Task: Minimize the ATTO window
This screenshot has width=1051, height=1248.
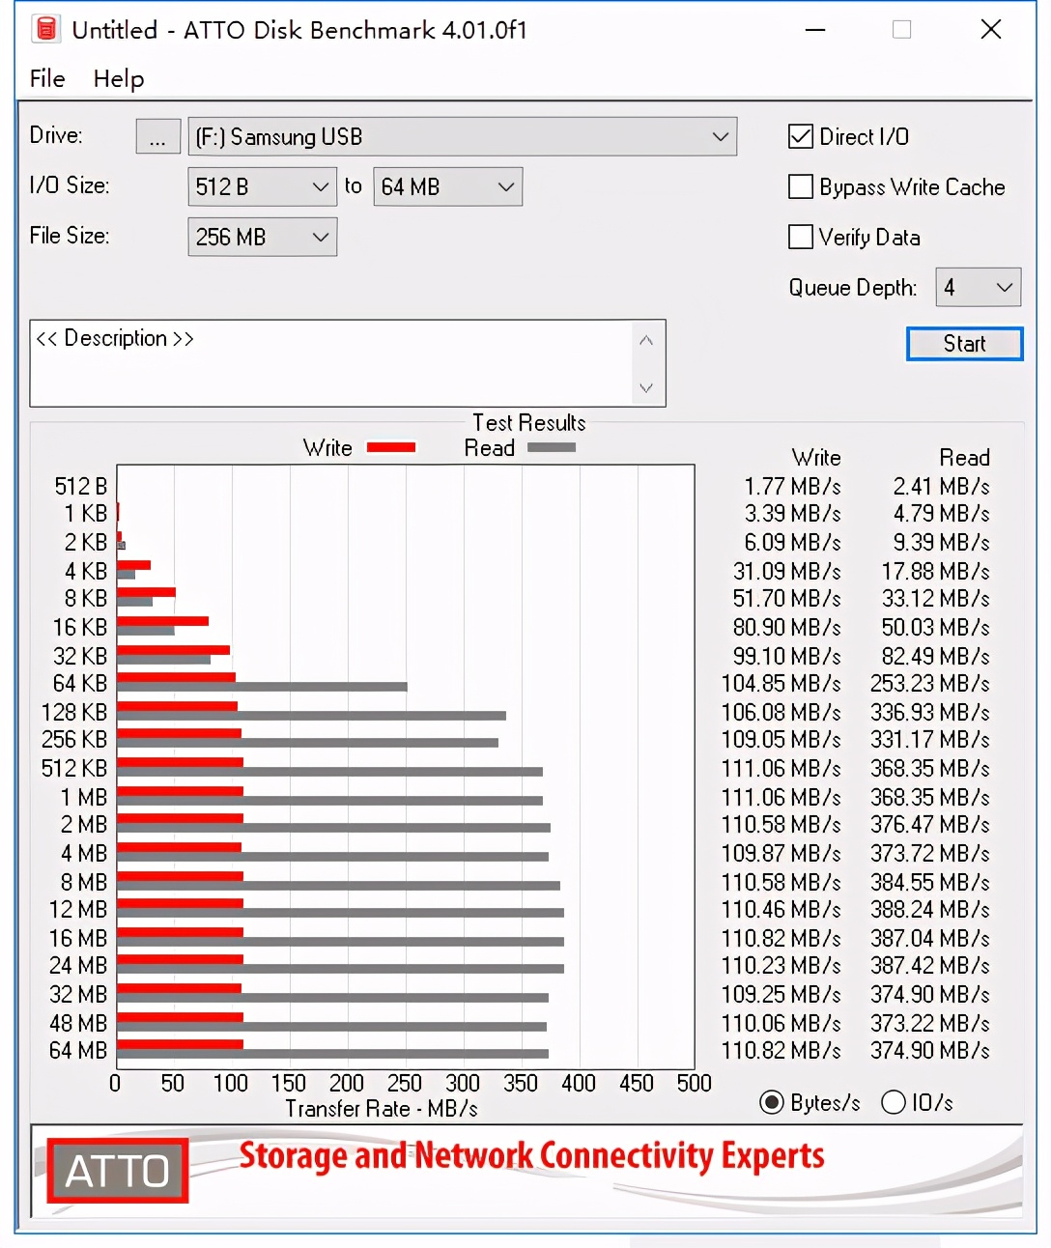Action: (x=815, y=29)
